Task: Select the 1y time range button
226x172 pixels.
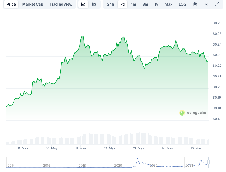Action: pos(156,4)
